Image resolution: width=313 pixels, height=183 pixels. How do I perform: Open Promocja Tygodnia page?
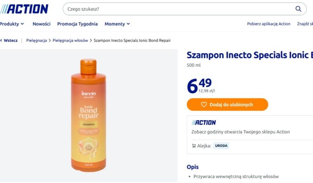tap(78, 24)
